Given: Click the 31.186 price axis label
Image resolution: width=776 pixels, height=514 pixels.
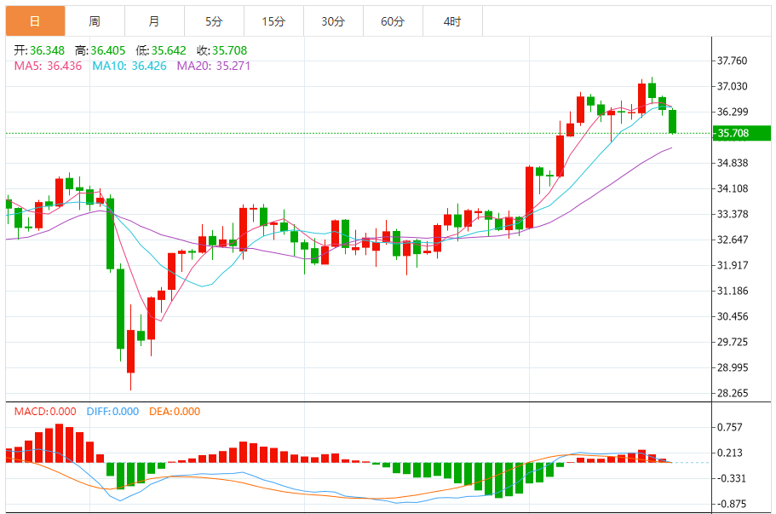Looking at the screenshot, I should (x=733, y=292).
